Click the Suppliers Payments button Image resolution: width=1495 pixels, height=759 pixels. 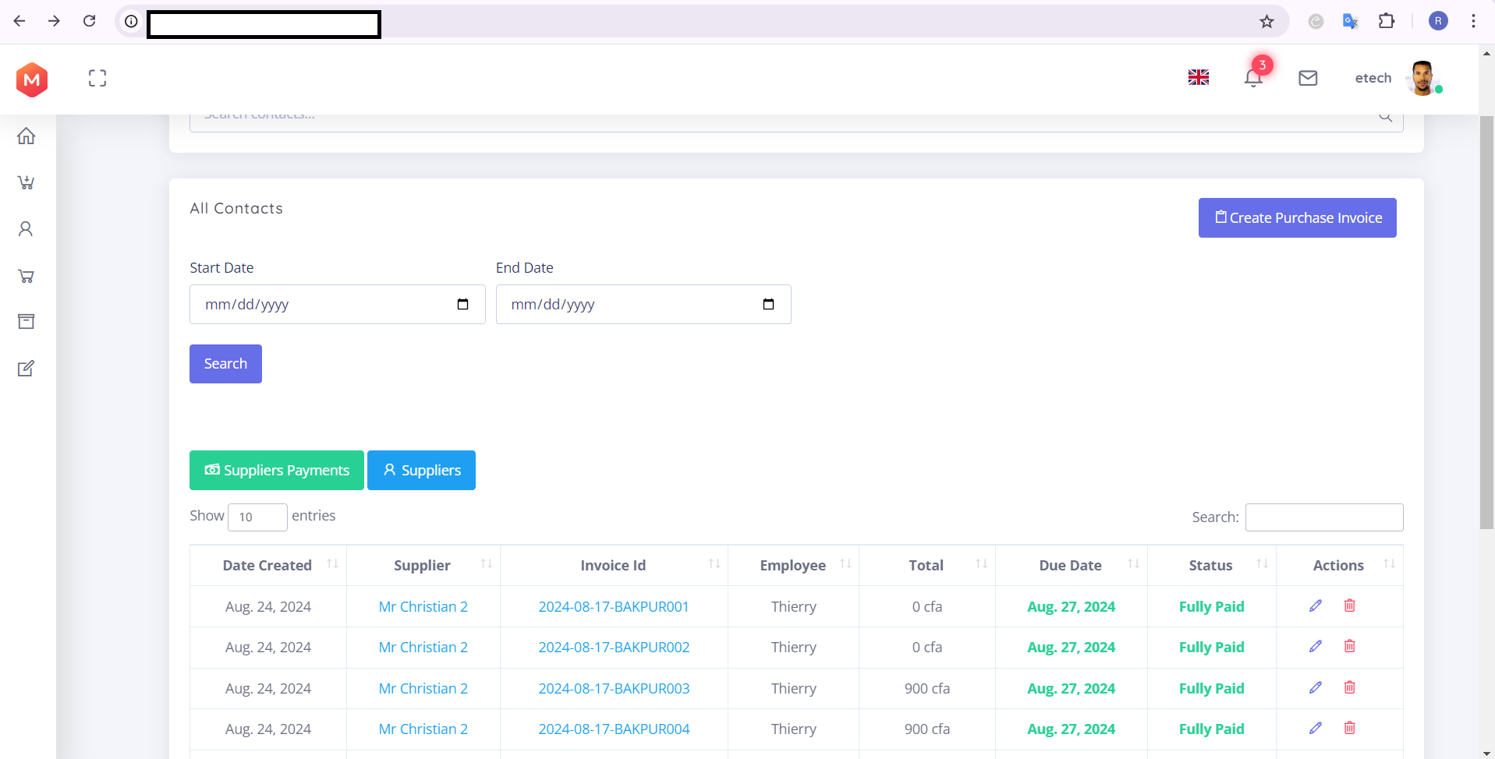click(277, 470)
